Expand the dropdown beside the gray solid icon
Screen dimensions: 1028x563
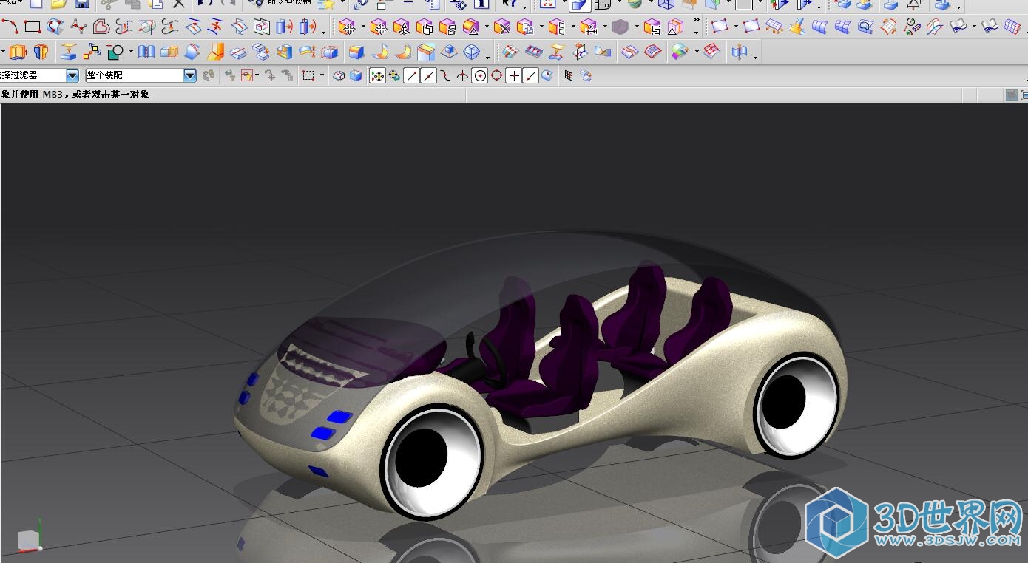tap(636, 28)
